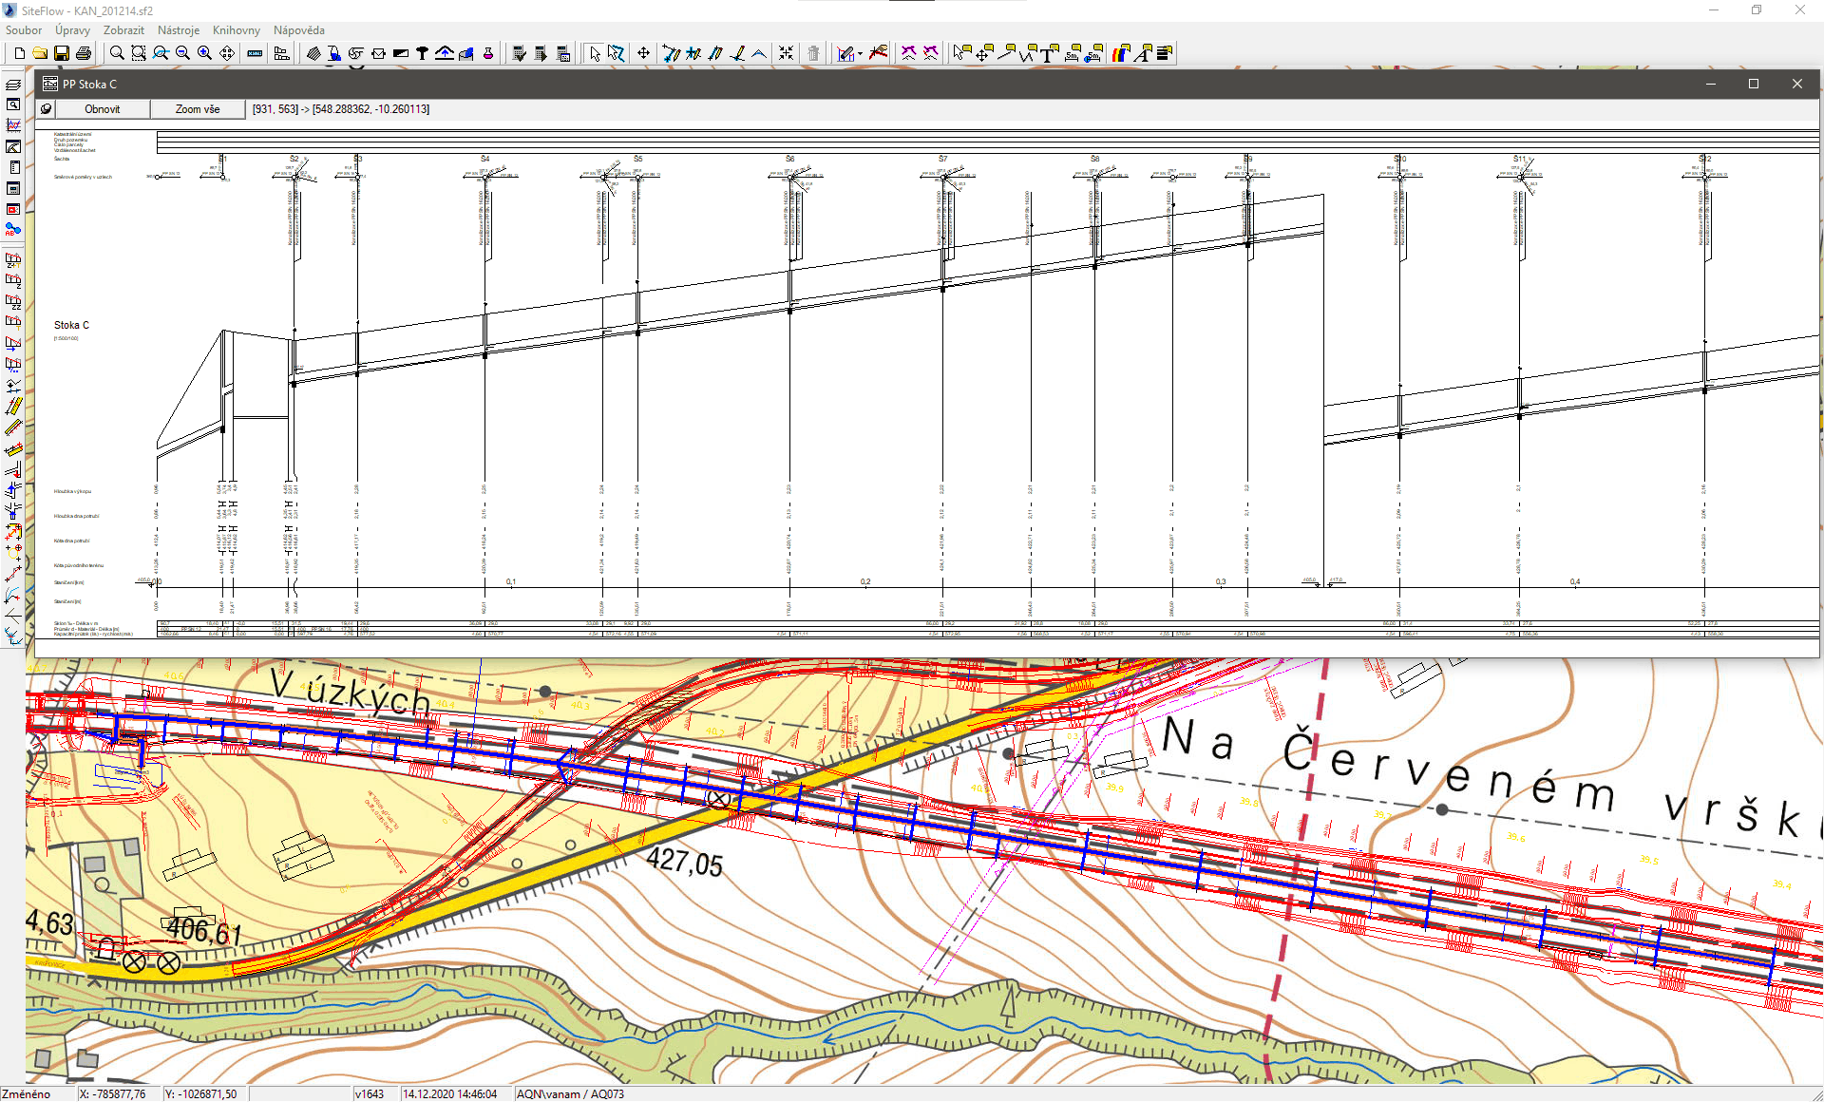Click the 5m dimension label tool
The width and height of the screenshot is (1824, 1102).
click(x=1073, y=53)
